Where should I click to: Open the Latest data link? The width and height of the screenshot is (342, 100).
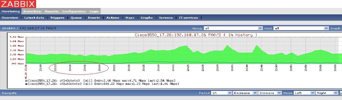click(x=34, y=18)
